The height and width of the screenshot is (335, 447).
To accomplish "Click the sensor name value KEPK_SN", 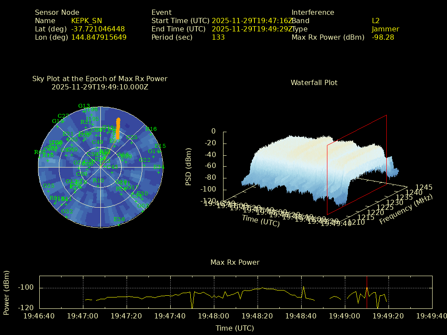I will [x=86, y=21].
